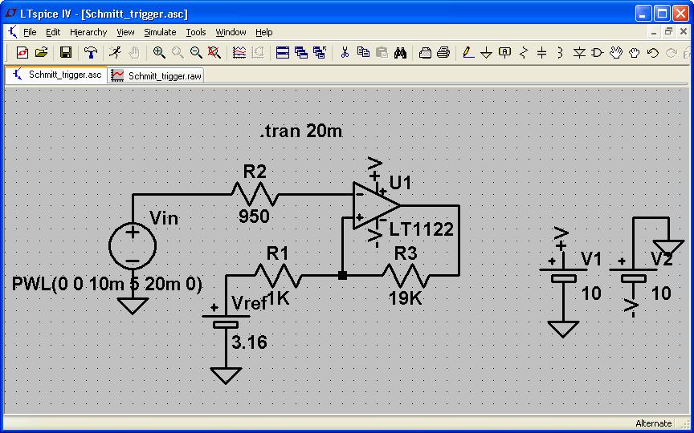Click the 3.16 voltage value

[249, 342]
